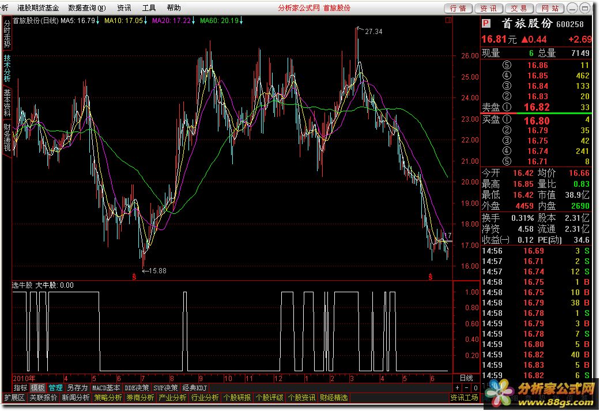The width and height of the screenshot is (600, 411).
Task: Click the red P icon beside 首旅股份
Action: click(486, 24)
